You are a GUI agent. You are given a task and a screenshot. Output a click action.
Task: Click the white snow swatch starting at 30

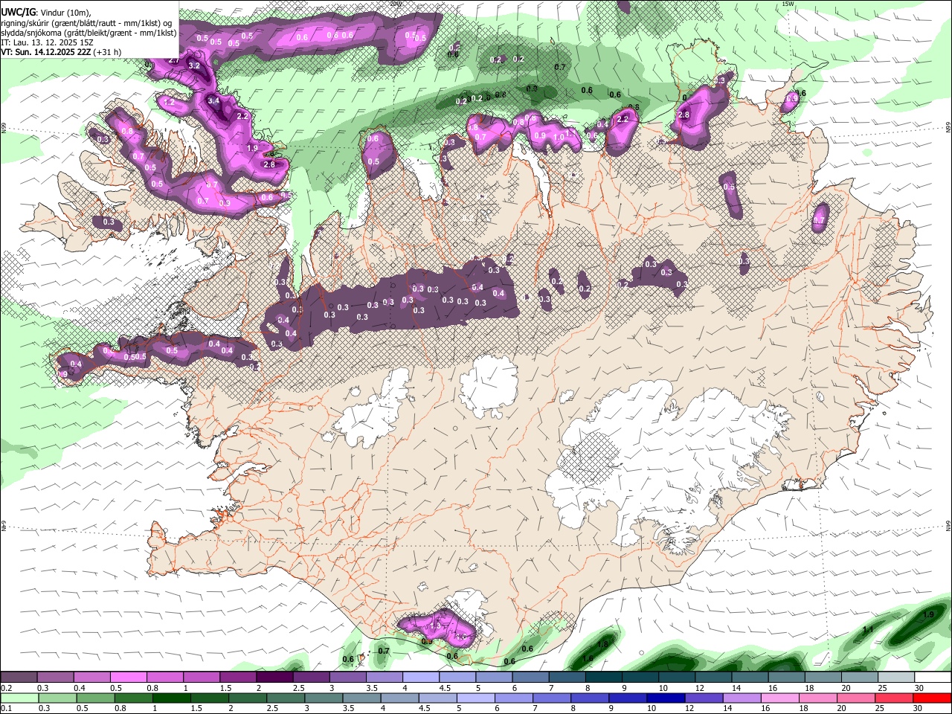(931, 678)
